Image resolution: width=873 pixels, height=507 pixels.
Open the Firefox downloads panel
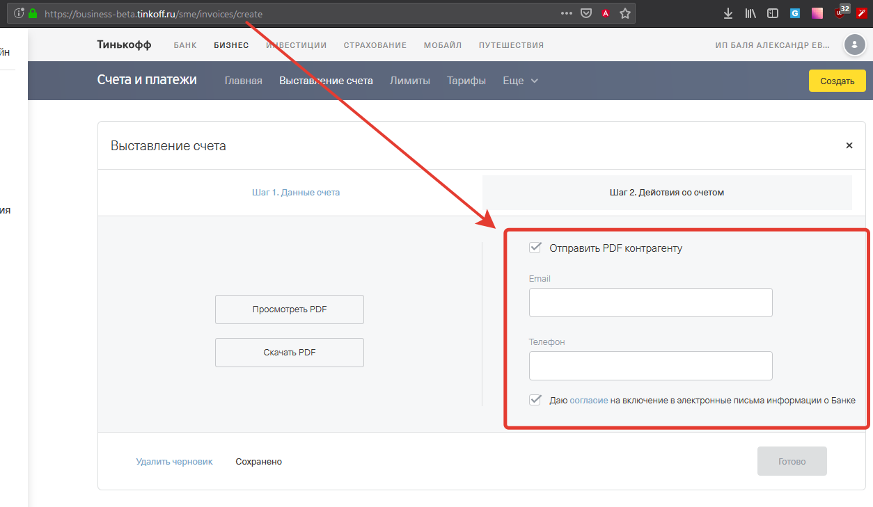728,13
